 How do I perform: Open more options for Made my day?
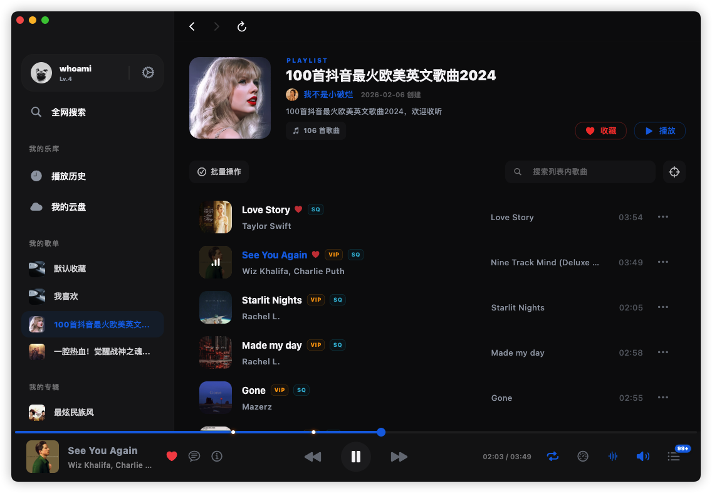tap(663, 352)
